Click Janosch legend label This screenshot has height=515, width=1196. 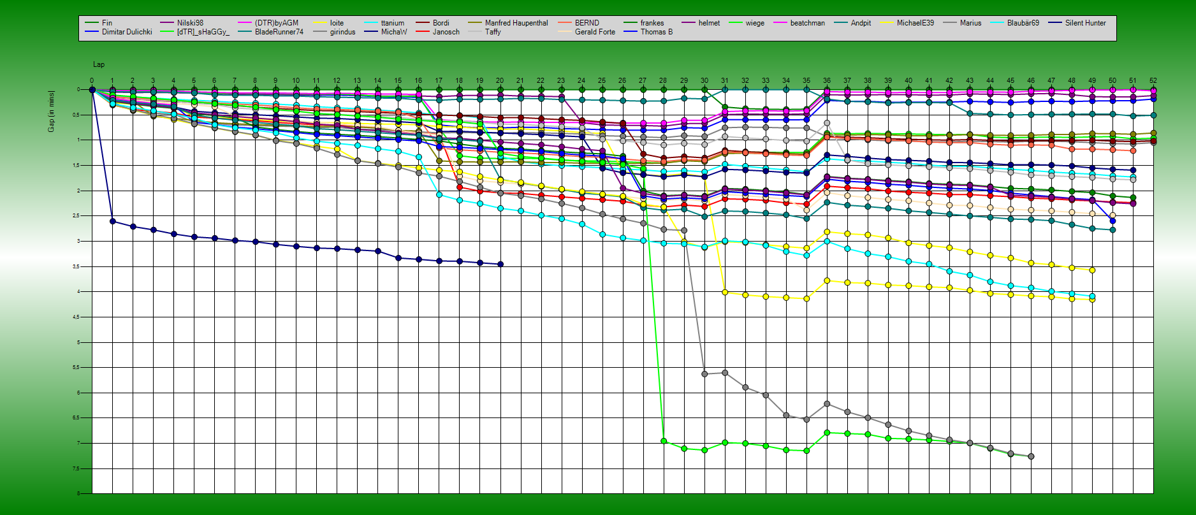point(446,32)
